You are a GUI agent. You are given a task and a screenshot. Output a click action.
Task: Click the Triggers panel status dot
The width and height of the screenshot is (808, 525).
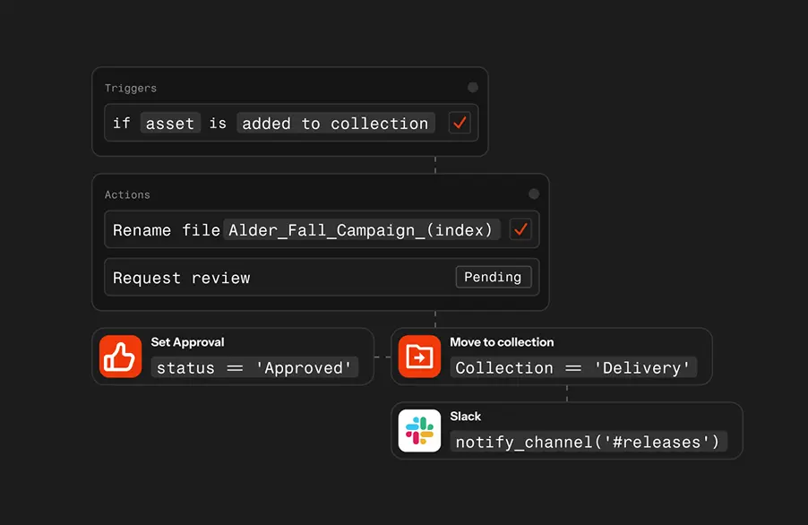473,88
